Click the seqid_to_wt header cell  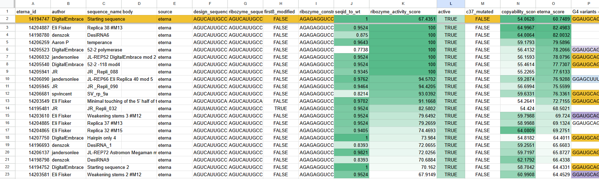coord(352,12)
